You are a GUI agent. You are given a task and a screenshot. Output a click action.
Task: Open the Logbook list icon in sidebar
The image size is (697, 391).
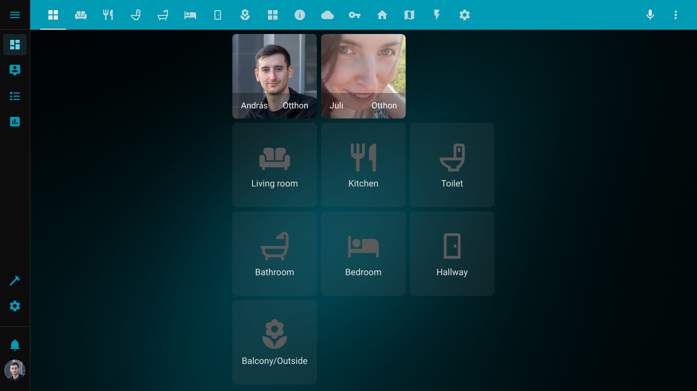15,96
